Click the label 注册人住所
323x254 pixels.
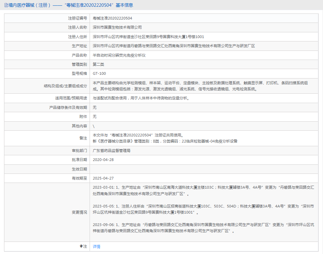click(x=78, y=37)
